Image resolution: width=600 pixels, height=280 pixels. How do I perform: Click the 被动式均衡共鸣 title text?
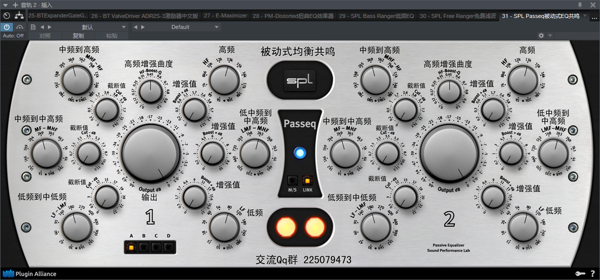[298, 52]
